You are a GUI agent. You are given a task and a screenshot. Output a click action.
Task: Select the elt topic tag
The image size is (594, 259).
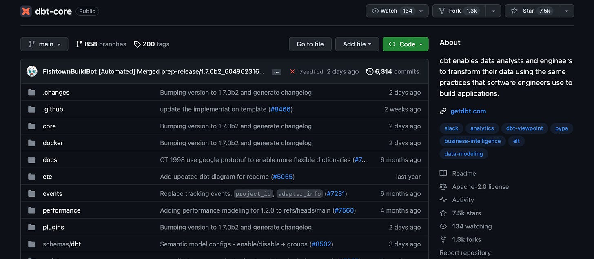516,141
